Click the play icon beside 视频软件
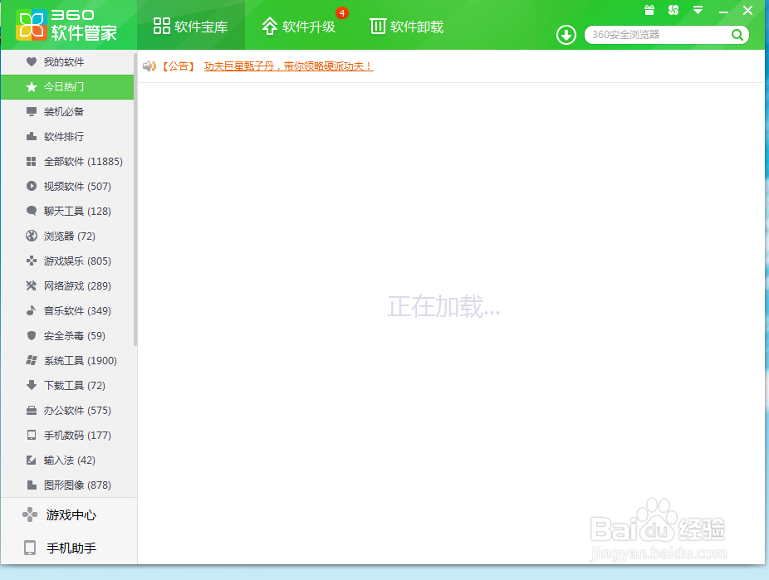The image size is (769, 580). pyautogui.click(x=32, y=186)
